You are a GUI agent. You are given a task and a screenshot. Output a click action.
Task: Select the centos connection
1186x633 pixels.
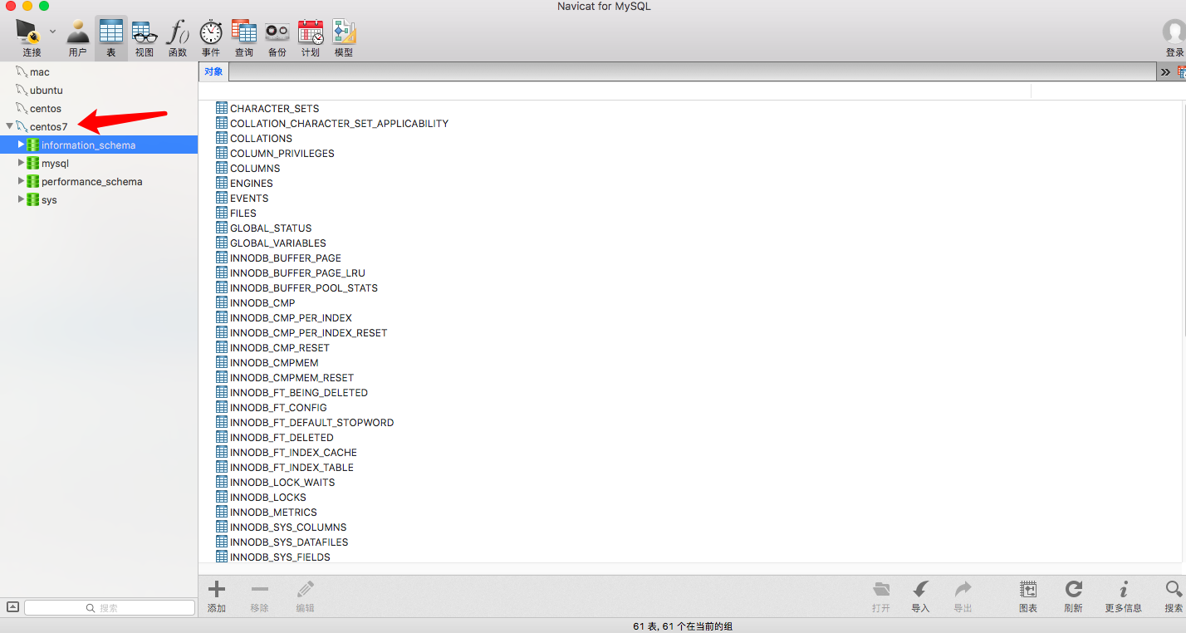point(46,109)
